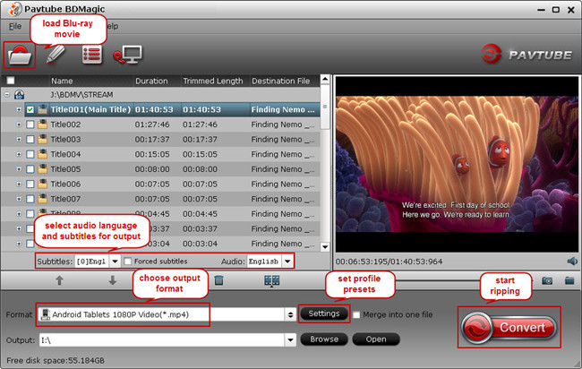Click the load Blu-ray disc folder icon
Screen dimensions: 582x369
20,56
